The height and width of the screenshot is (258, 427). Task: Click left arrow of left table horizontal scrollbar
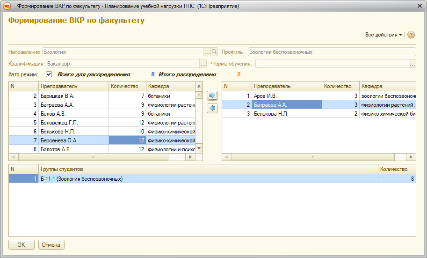[14, 157]
